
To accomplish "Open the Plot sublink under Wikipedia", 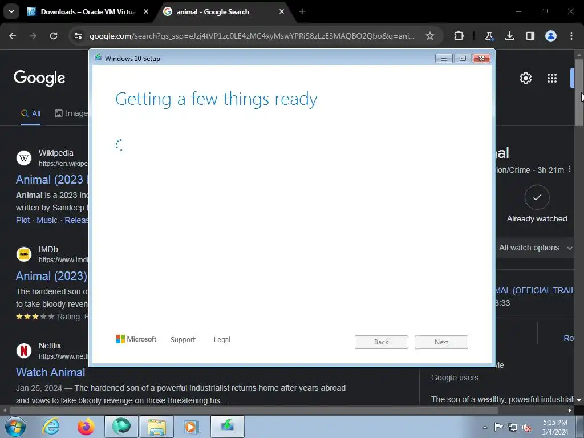I will tap(23, 220).
